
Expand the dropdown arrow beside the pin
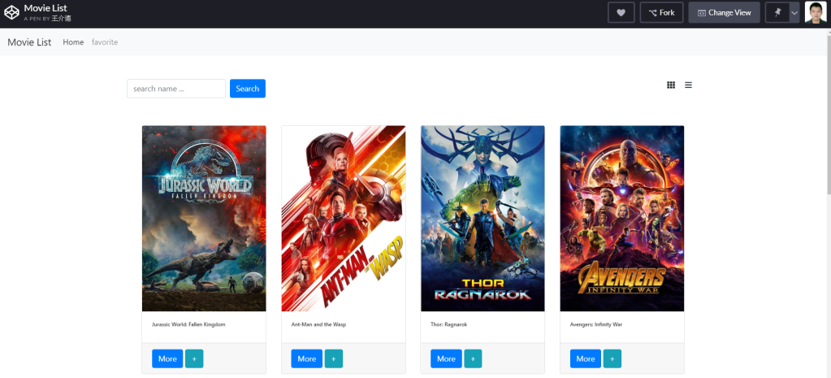point(794,13)
